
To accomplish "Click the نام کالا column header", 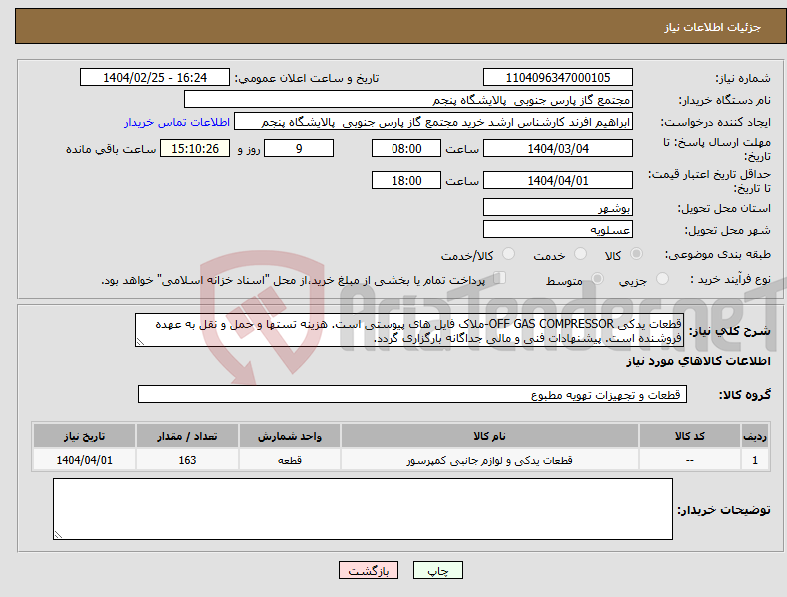I will (x=489, y=436).
